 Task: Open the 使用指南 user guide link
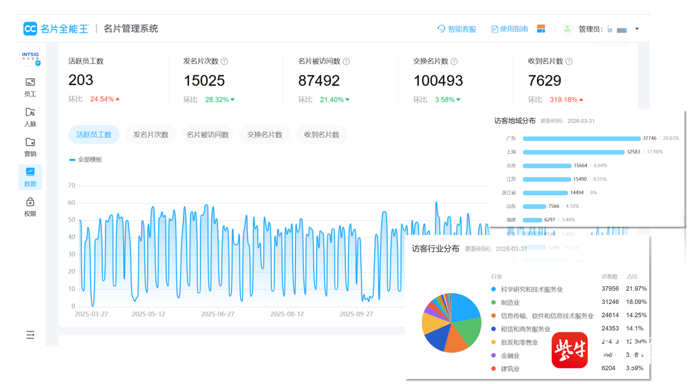pyautogui.click(x=509, y=29)
